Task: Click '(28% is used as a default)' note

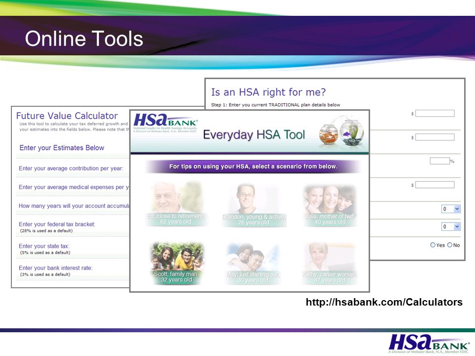Action: tap(47, 231)
